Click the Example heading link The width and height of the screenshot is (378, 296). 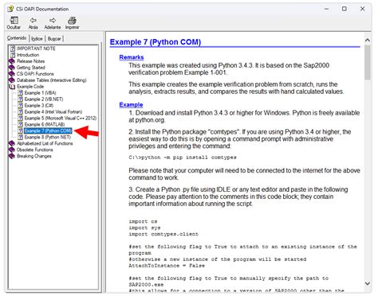click(x=131, y=105)
